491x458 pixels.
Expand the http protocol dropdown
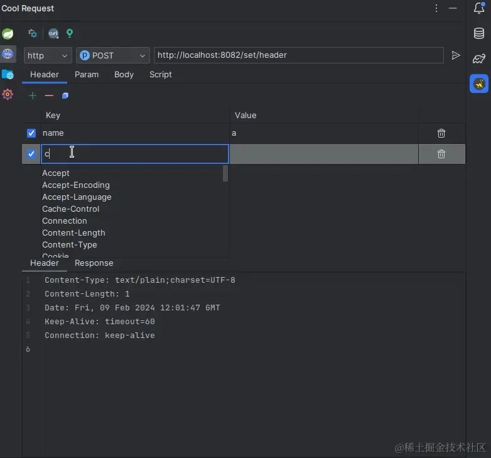pos(48,55)
